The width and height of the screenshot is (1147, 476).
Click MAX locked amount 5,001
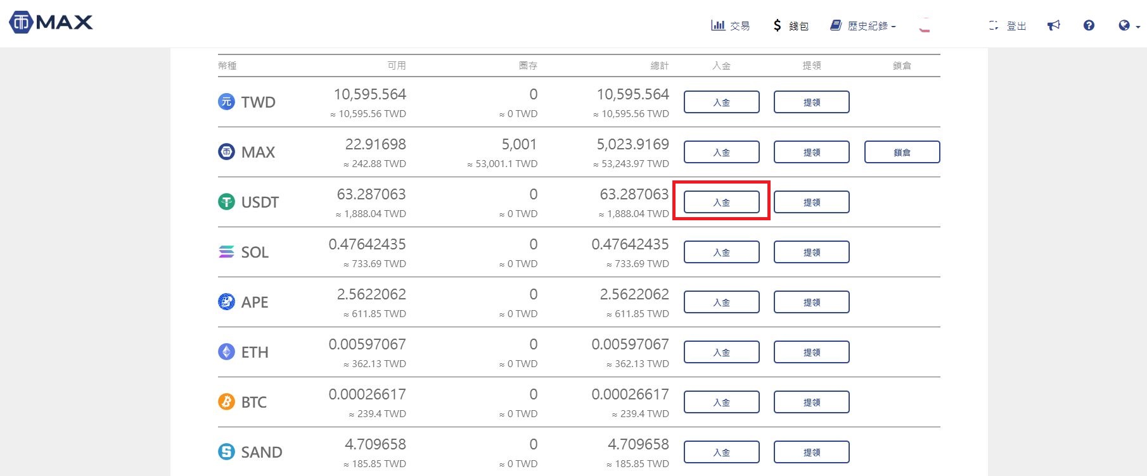click(520, 144)
